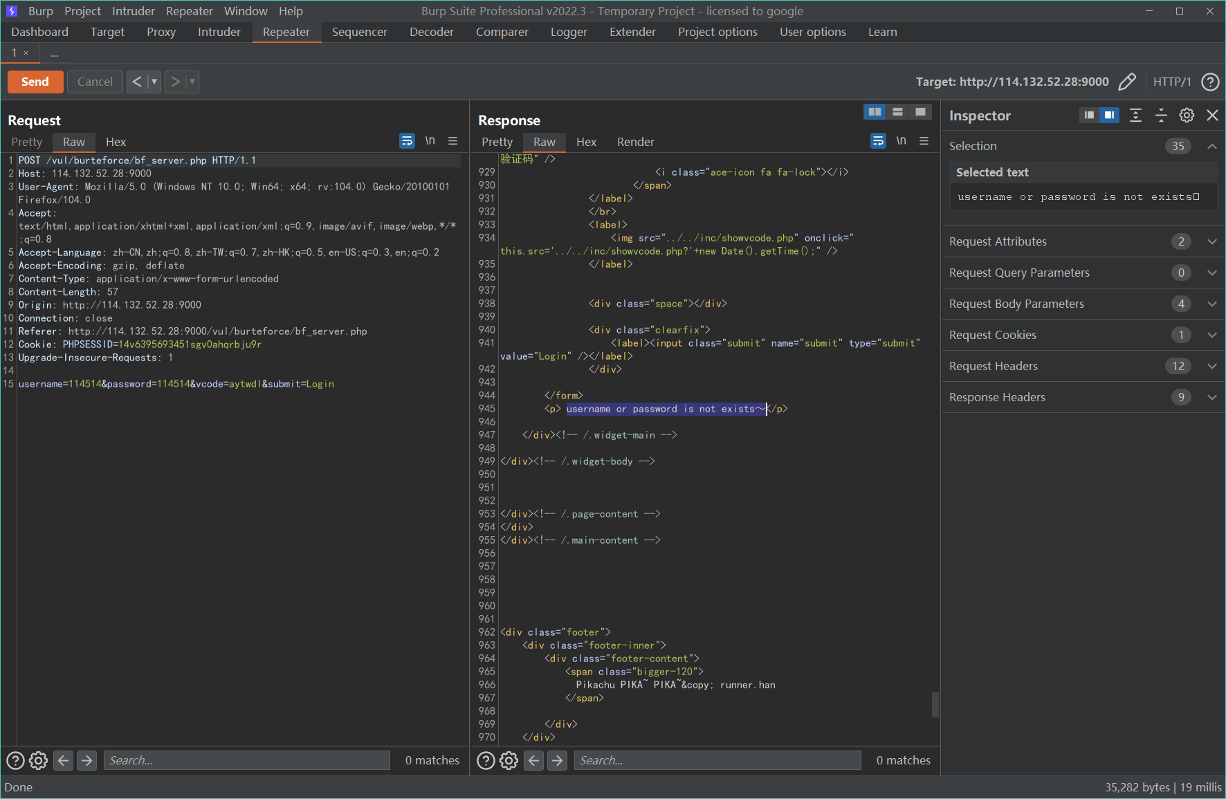Select top-bottom request/response layout

897,112
